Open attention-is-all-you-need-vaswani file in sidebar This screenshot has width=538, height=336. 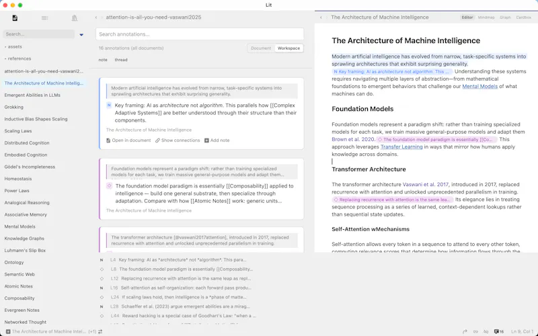point(44,71)
